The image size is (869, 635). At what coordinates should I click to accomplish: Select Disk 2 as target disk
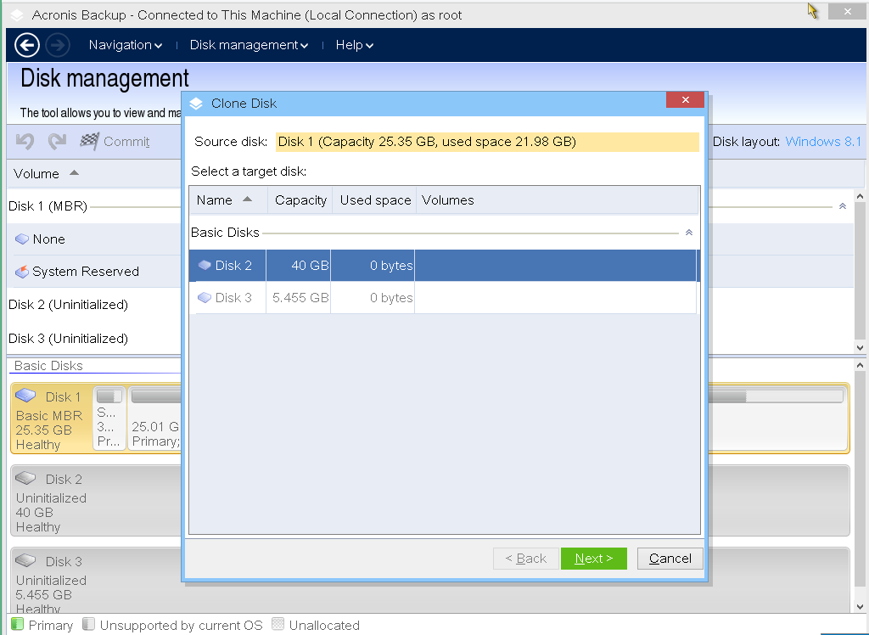[233, 266]
